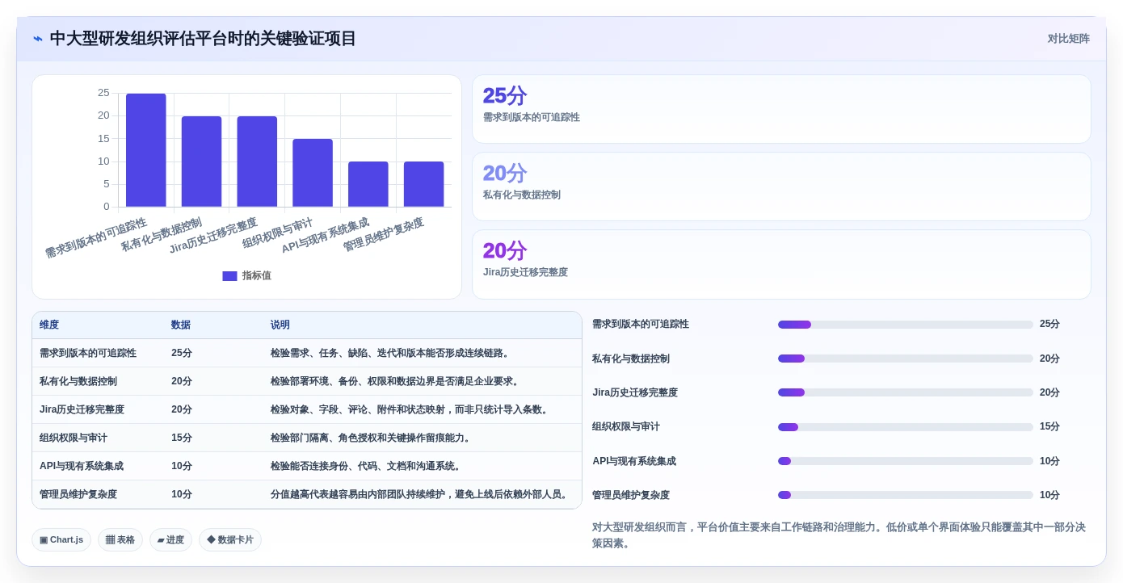Click the 对比矩阵 label in header
The image size is (1123, 583).
[x=1068, y=39]
